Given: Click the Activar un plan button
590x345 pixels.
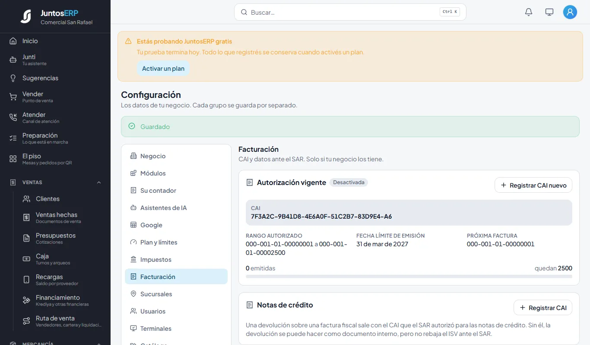Looking at the screenshot, I should coord(163,69).
